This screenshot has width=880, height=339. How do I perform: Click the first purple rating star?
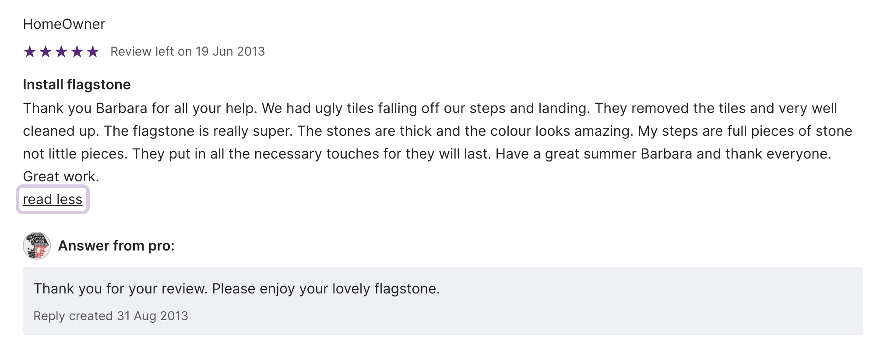tap(30, 52)
